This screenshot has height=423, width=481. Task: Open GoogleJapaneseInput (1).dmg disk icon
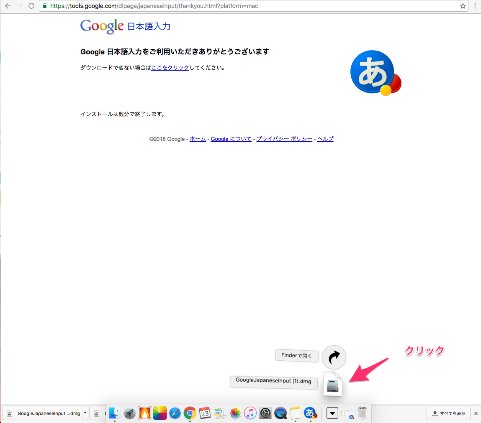coord(333,384)
